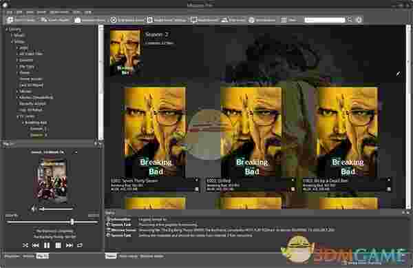The image size is (413, 268).
Task: Pause playback in the player panel
Action: click(47, 245)
